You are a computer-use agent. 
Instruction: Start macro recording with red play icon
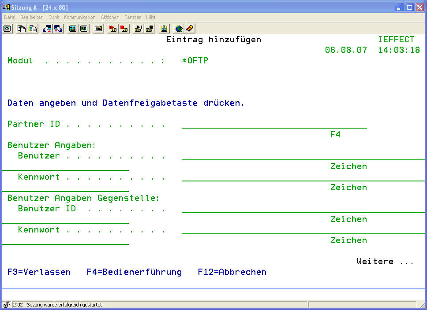(x=113, y=29)
